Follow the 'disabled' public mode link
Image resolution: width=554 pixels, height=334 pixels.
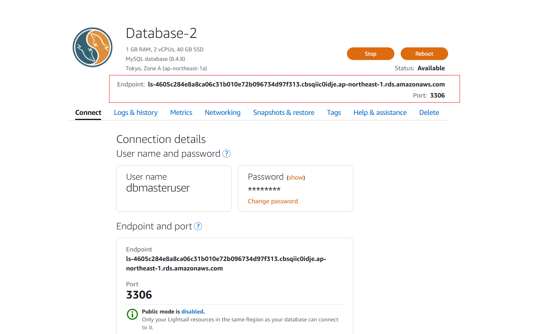(x=192, y=311)
